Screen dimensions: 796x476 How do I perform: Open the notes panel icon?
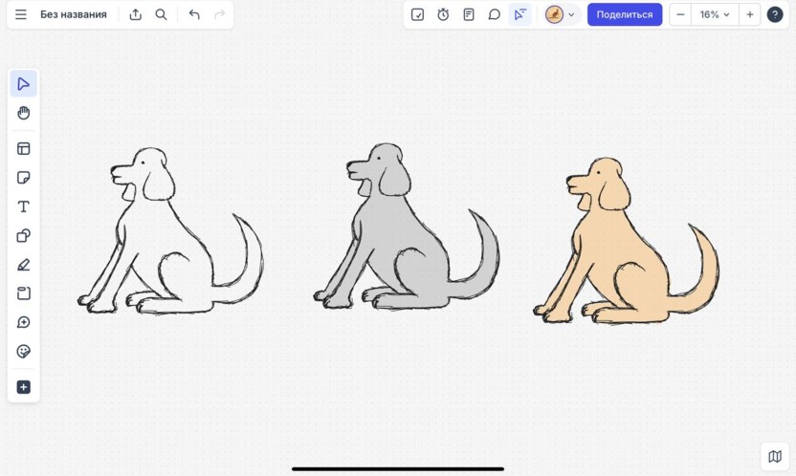[x=469, y=14]
